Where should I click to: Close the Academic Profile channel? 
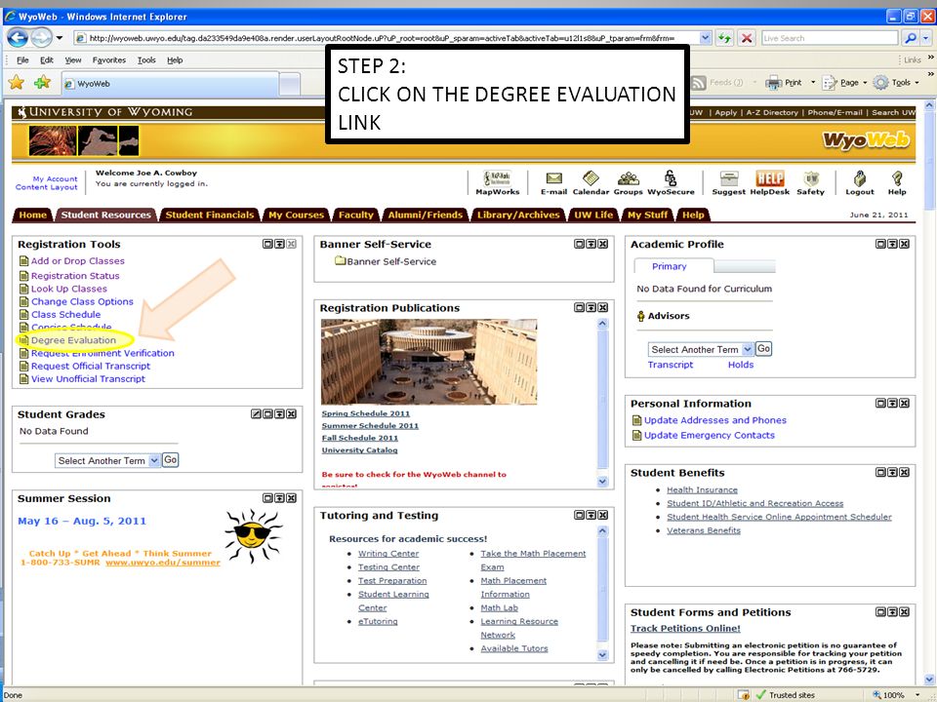pos(905,244)
